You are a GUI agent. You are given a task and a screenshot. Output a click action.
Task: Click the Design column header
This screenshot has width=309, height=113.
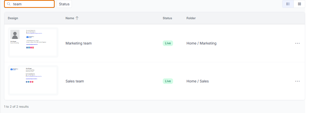click(13, 18)
